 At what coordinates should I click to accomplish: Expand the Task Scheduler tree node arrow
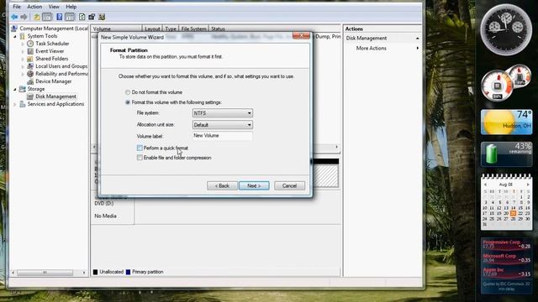coord(23,44)
